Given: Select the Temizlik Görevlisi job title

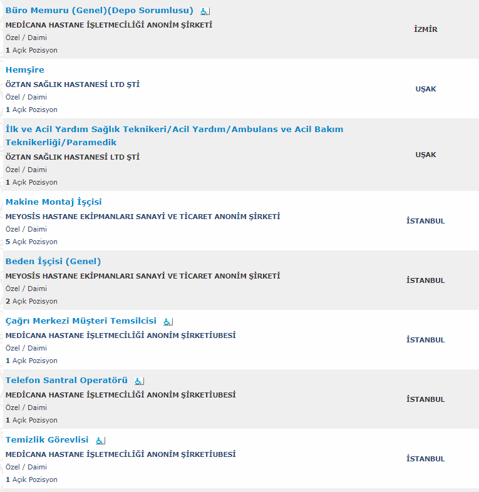Looking at the screenshot, I should coord(47,440).
